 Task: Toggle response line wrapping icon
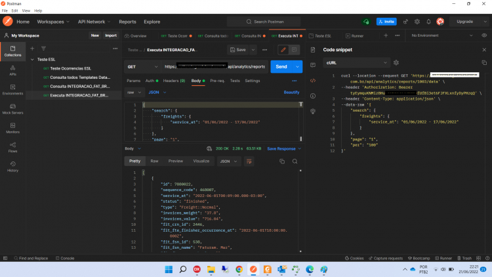[x=249, y=161]
